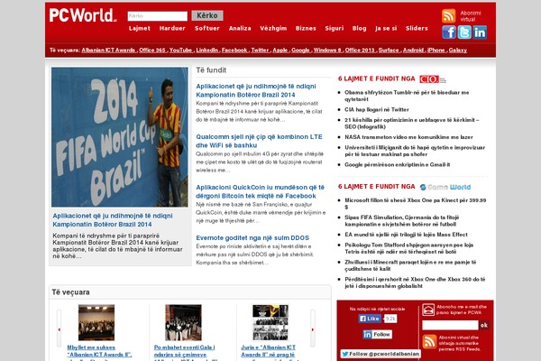Viewport: 541px width, 361px height.
Task: Open the Ja se si menu
Action: pos(386,28)
